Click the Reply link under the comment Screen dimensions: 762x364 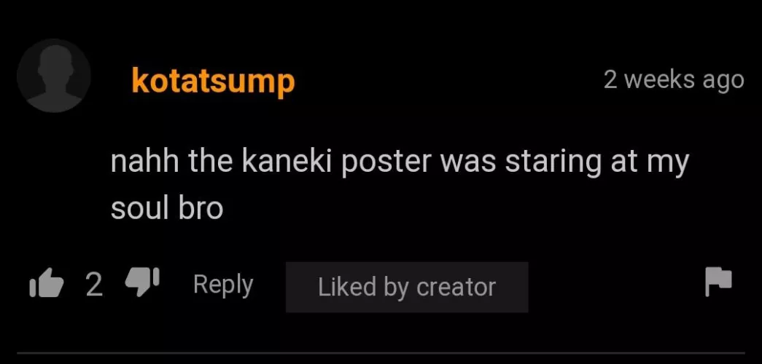tap(223, 285)
